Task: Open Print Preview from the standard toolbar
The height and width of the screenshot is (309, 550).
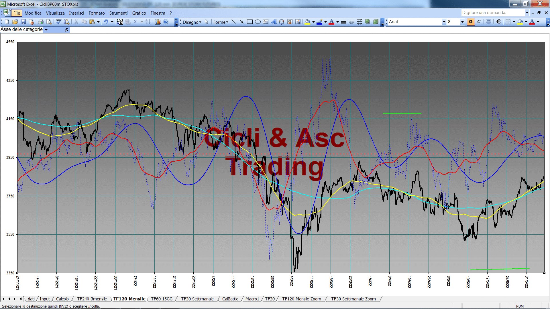Action: 49,22
